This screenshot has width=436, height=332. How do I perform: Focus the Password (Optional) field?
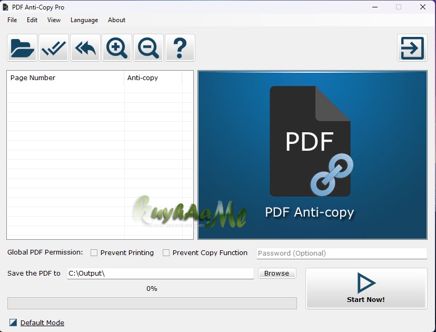(x=342, y=253)
